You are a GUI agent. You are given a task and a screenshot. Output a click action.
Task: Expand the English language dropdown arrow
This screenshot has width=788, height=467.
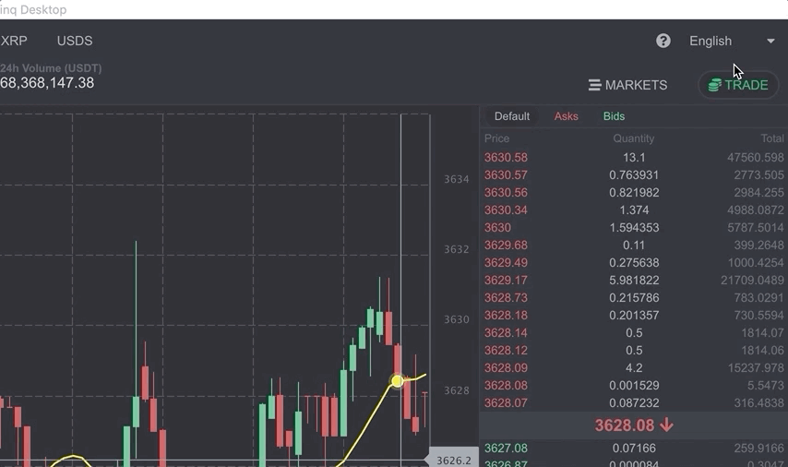(770, 42)
